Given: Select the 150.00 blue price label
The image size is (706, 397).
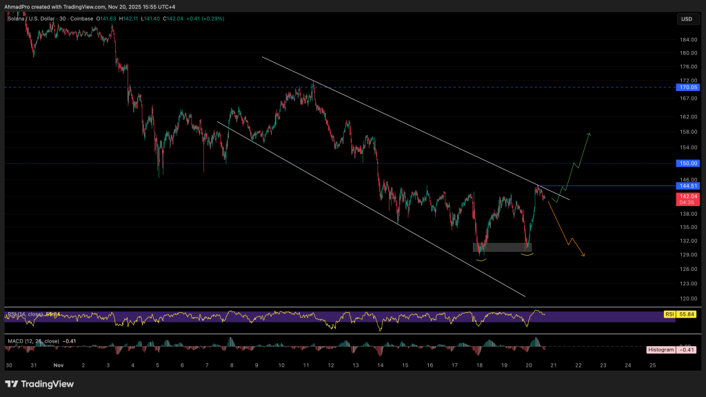Looking at the screenshot, I should 688,163.
